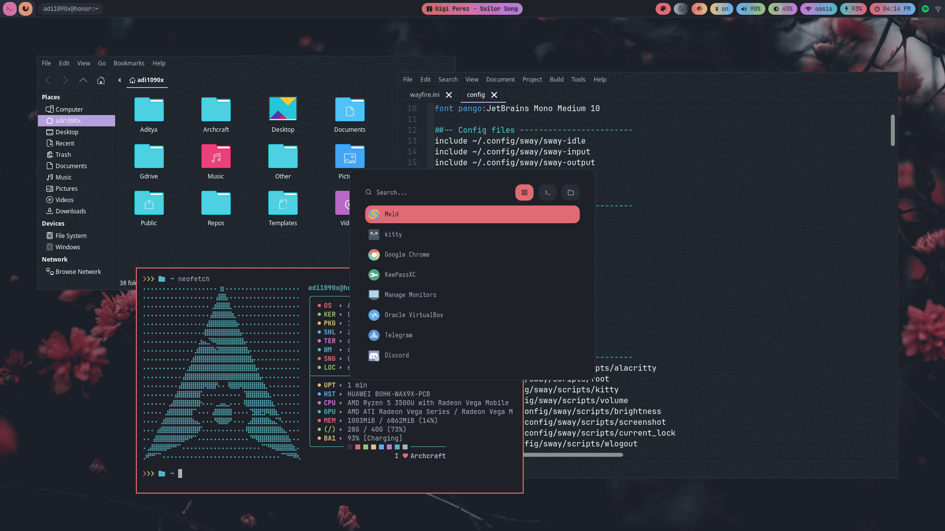Click the Spotify tray icon
Viewport: 945px width, 531px height.
pos(925,9)
